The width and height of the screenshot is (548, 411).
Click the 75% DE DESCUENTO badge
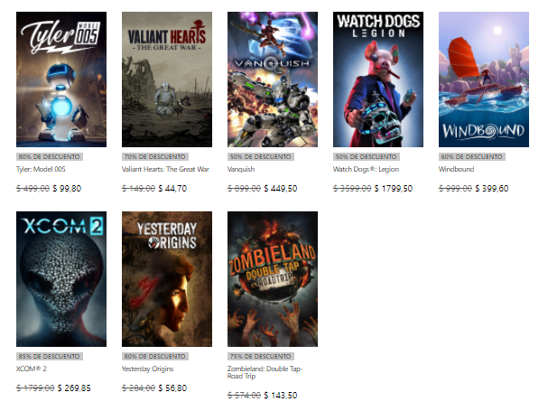pyautogui.click(x=260, y=357)
